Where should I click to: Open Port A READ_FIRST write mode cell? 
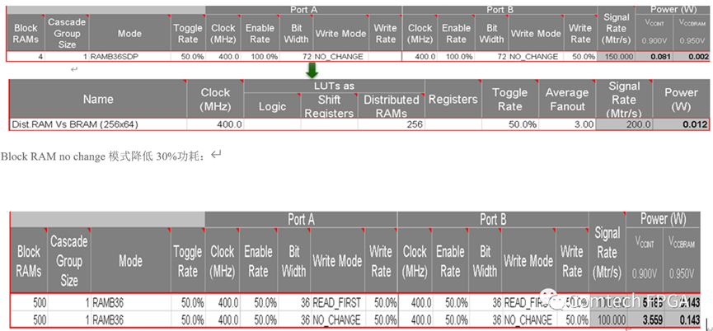point(336,302)
